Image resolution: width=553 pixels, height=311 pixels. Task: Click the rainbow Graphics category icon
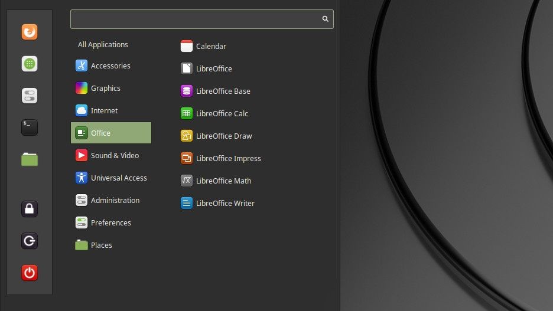pyautogui.click(x=82, y=88)
